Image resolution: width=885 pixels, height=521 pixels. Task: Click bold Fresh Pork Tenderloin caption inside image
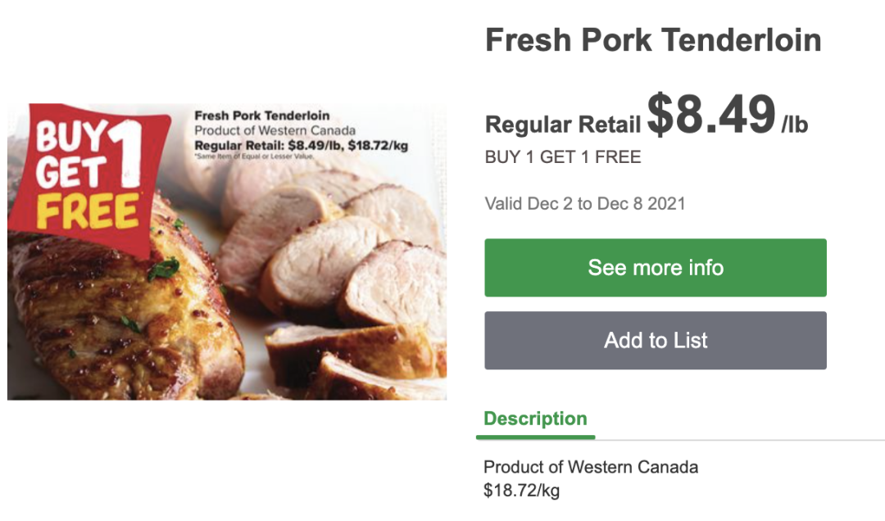tap(262, 116)
